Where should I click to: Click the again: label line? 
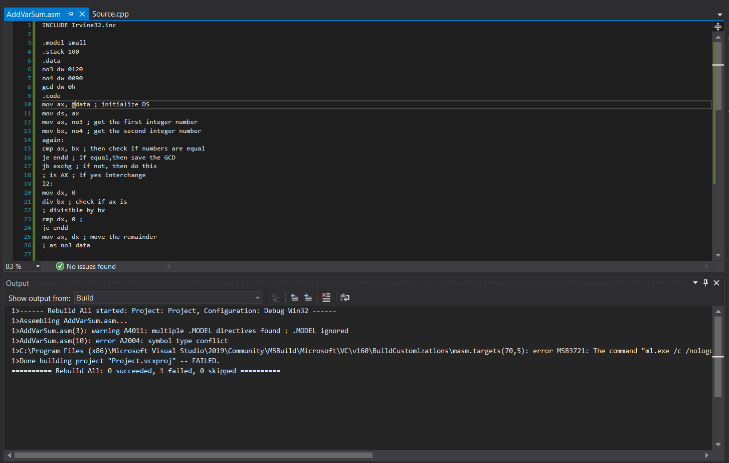coord(53,140)
